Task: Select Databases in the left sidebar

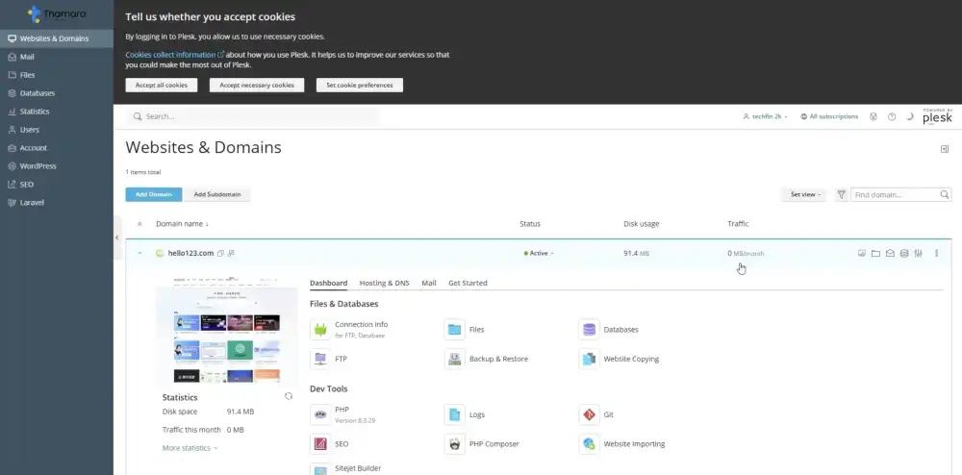Action: click(x=37, y=93)
